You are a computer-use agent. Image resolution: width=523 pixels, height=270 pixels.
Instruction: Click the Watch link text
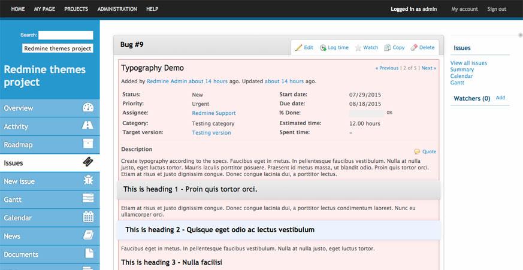tap(371, 48)
